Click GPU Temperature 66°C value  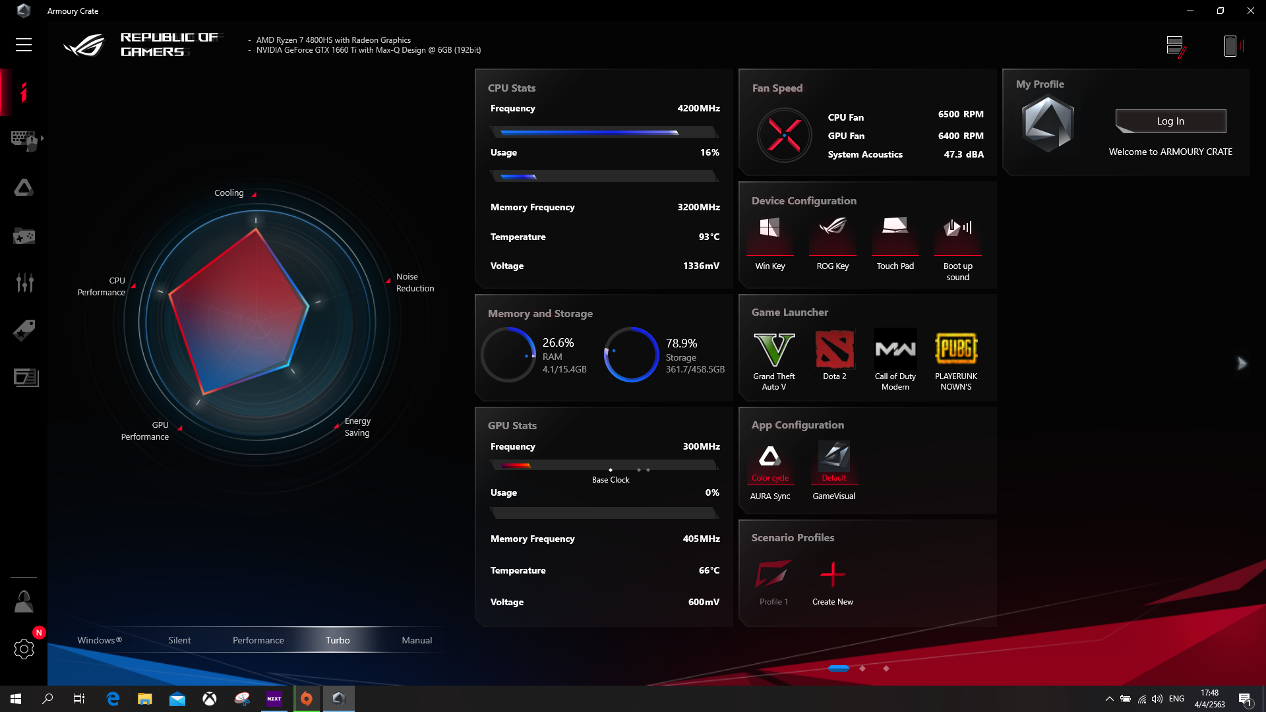709,570
